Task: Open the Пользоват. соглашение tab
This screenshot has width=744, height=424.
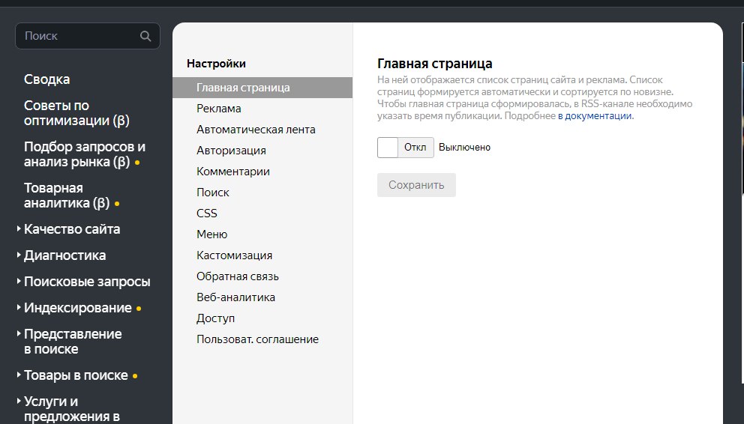Action: tap(262, 339)
